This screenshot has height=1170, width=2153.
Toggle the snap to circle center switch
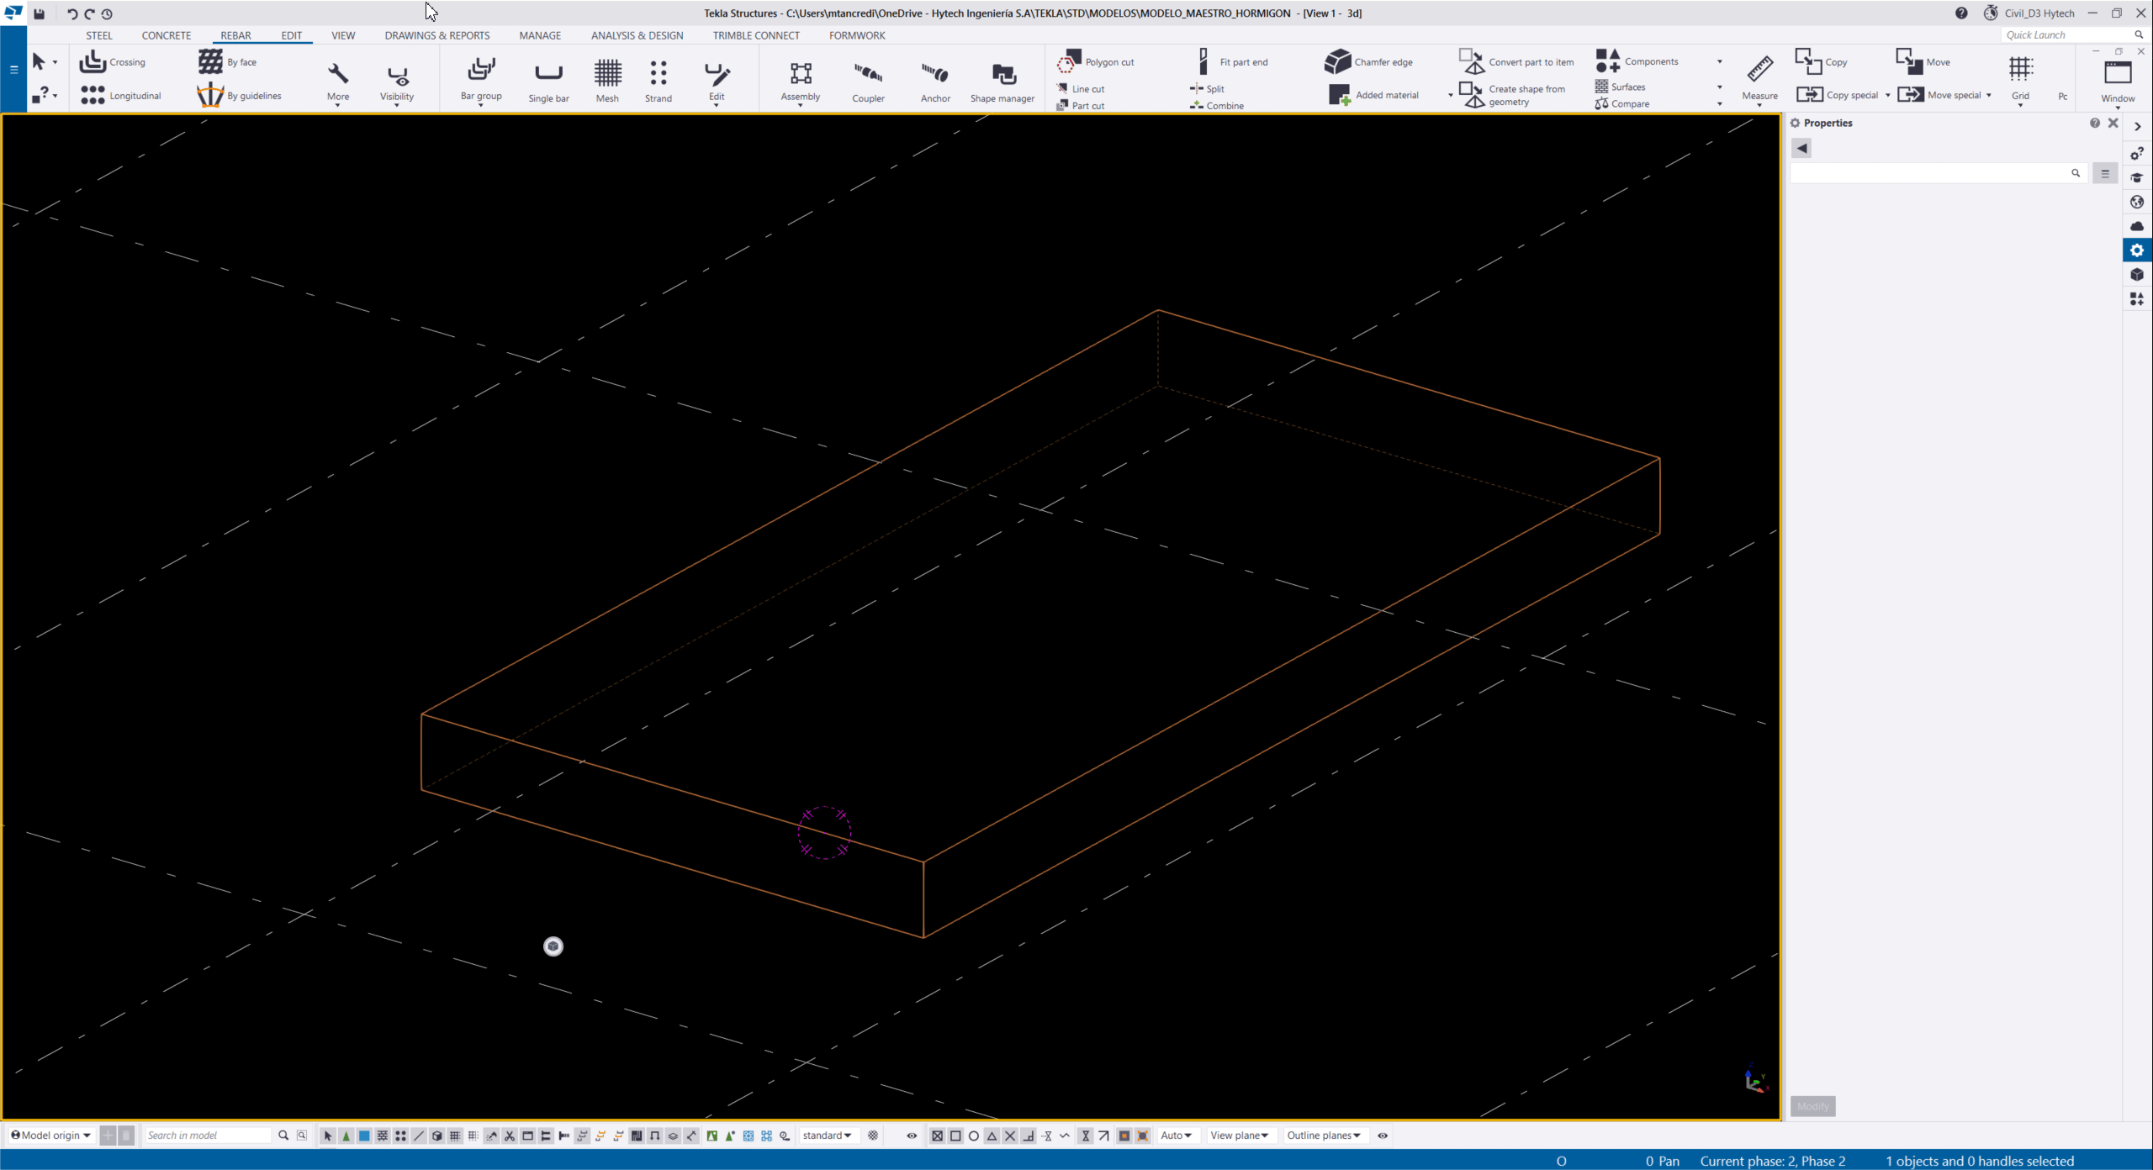(974, 1136)
